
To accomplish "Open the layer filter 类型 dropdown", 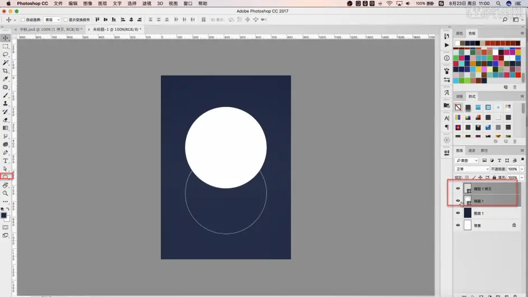I will (466, 161).
